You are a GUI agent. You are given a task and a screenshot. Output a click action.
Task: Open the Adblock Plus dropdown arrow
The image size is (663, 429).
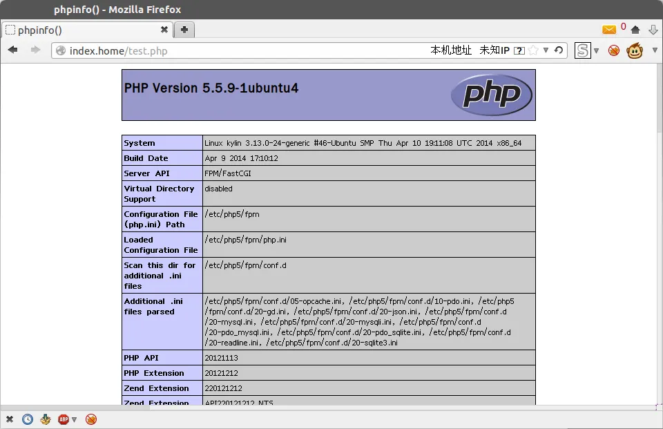[x=74, y=420]
